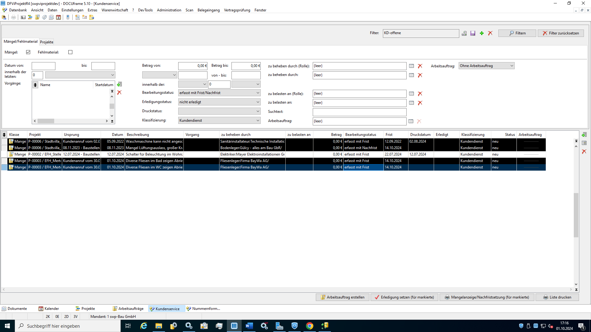Click Filter zurücksetzen button
The width and height of the screenshot is (591, 332).
point(561,33)
